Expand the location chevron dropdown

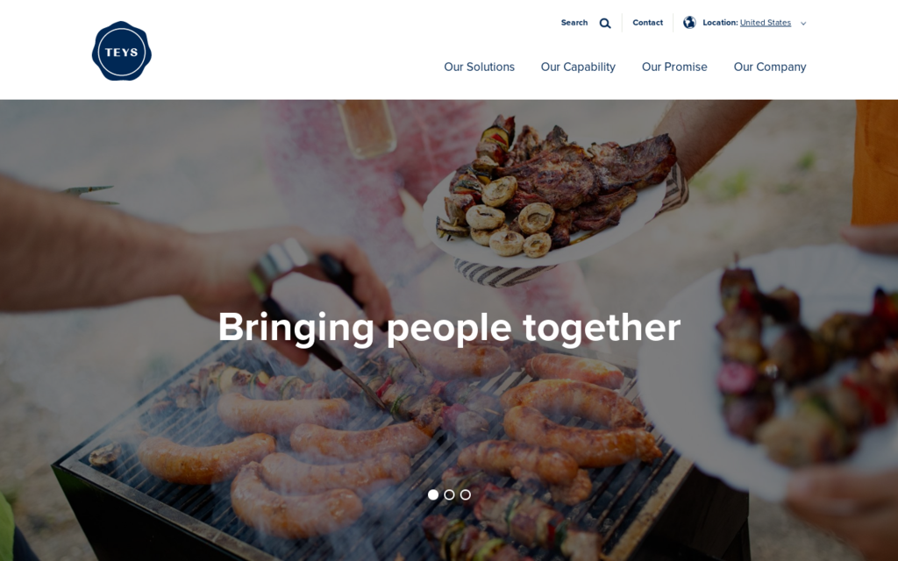coord(803,24)
